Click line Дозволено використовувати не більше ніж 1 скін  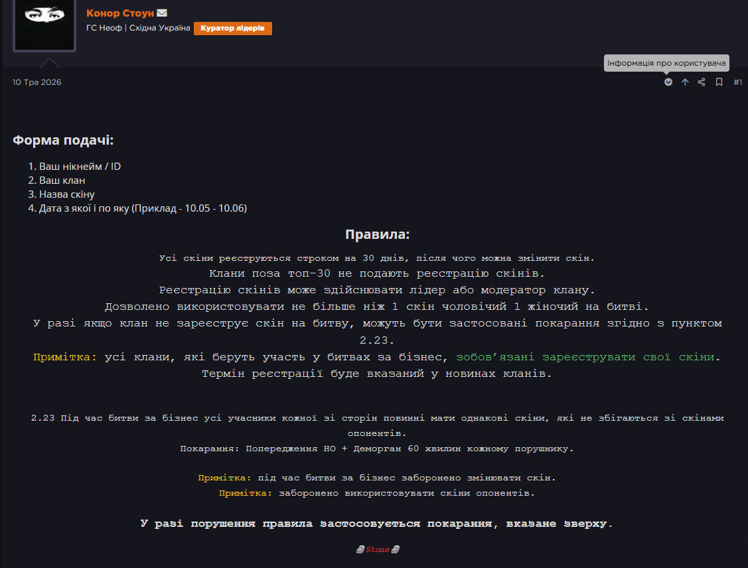point(377,306)
